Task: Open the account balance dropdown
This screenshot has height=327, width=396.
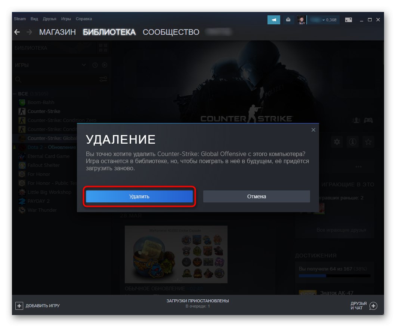Action: tap(324, 20)
